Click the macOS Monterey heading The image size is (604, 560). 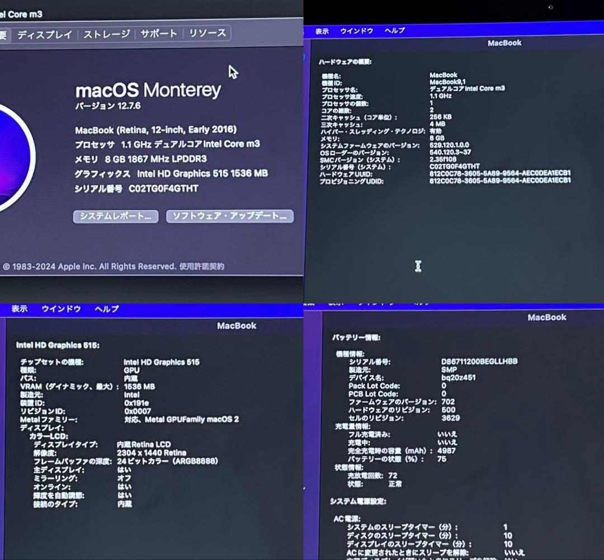(x=148, y=90)
